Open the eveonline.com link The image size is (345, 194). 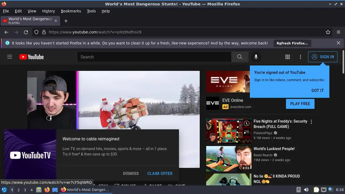pyautogui.click(x=241, y=107)
